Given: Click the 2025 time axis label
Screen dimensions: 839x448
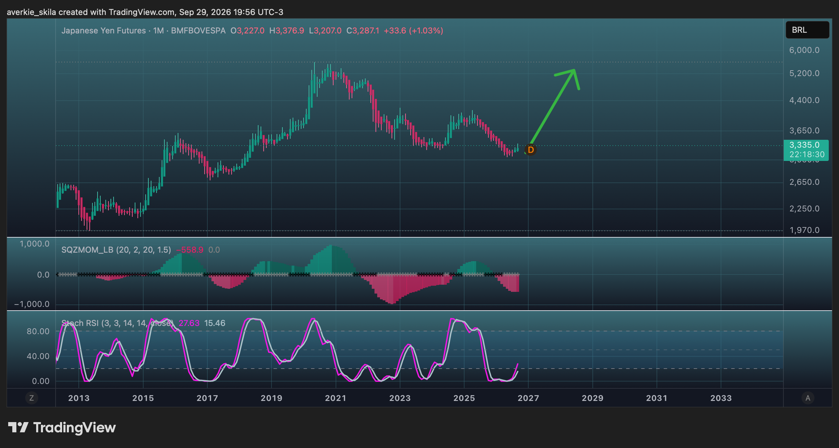Looking at the screenshot, I should [x=464, y=398].
